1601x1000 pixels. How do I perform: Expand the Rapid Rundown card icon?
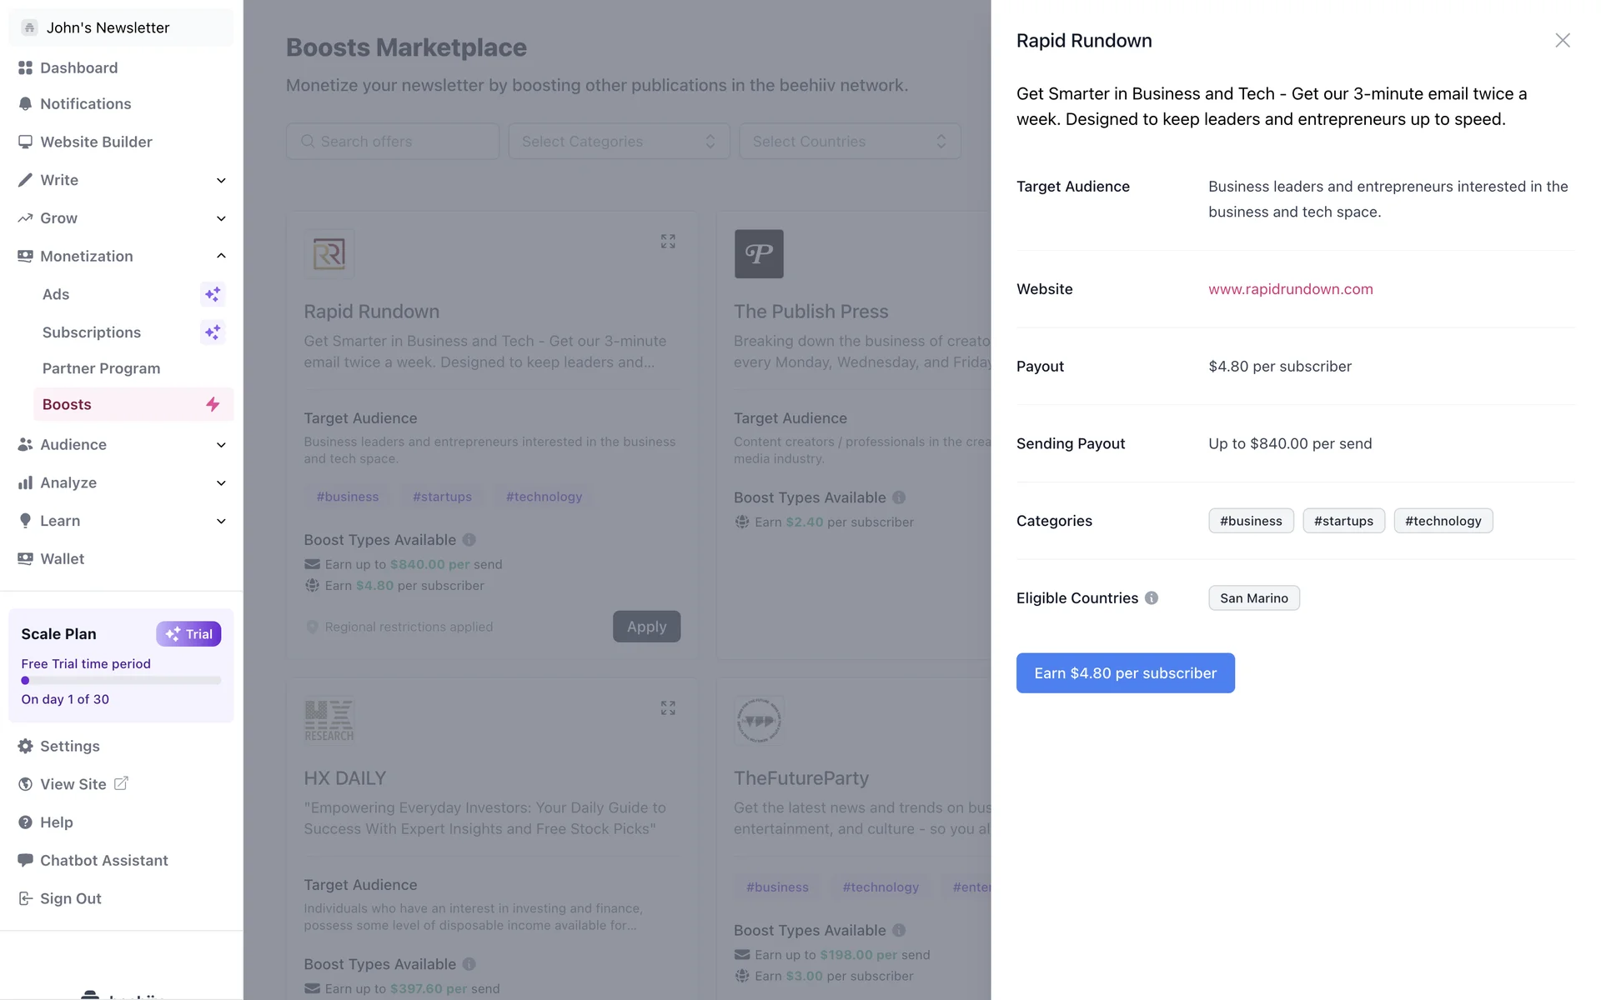(667, 241)
